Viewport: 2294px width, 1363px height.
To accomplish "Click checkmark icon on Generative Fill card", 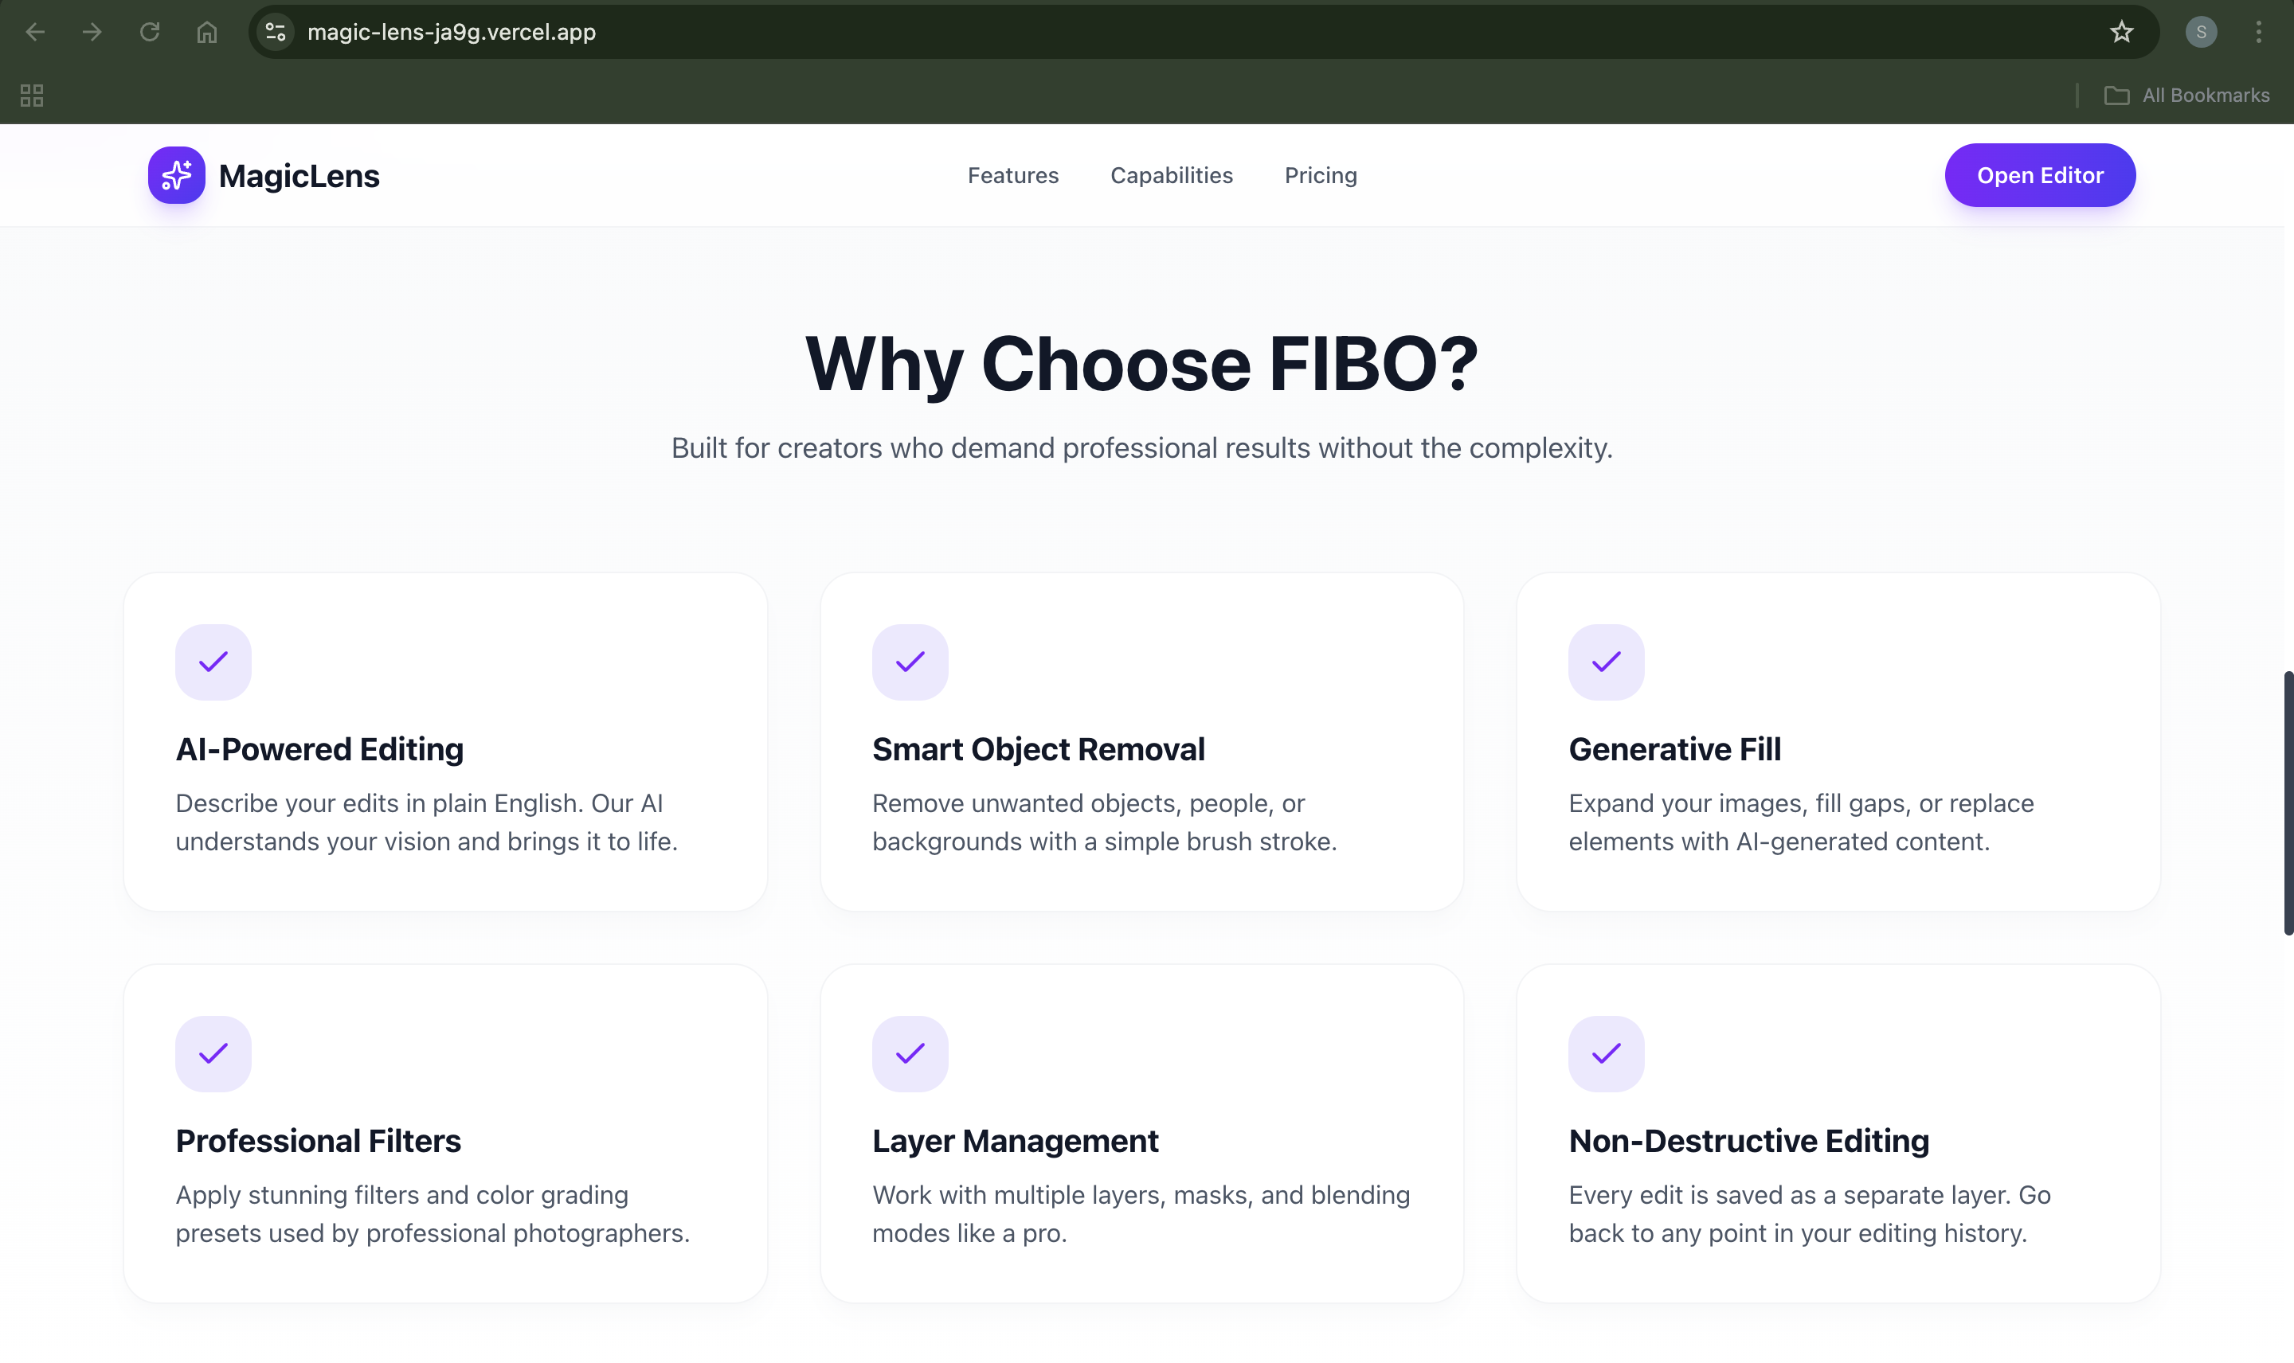I will (x=1606, y=662).
